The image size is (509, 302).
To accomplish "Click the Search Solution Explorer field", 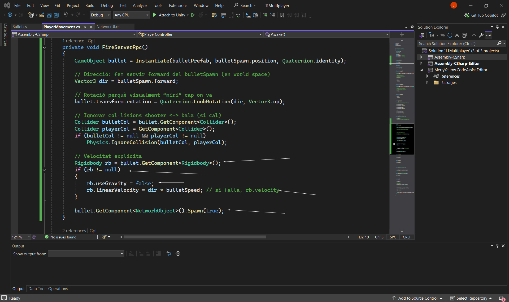I will 457,43.
